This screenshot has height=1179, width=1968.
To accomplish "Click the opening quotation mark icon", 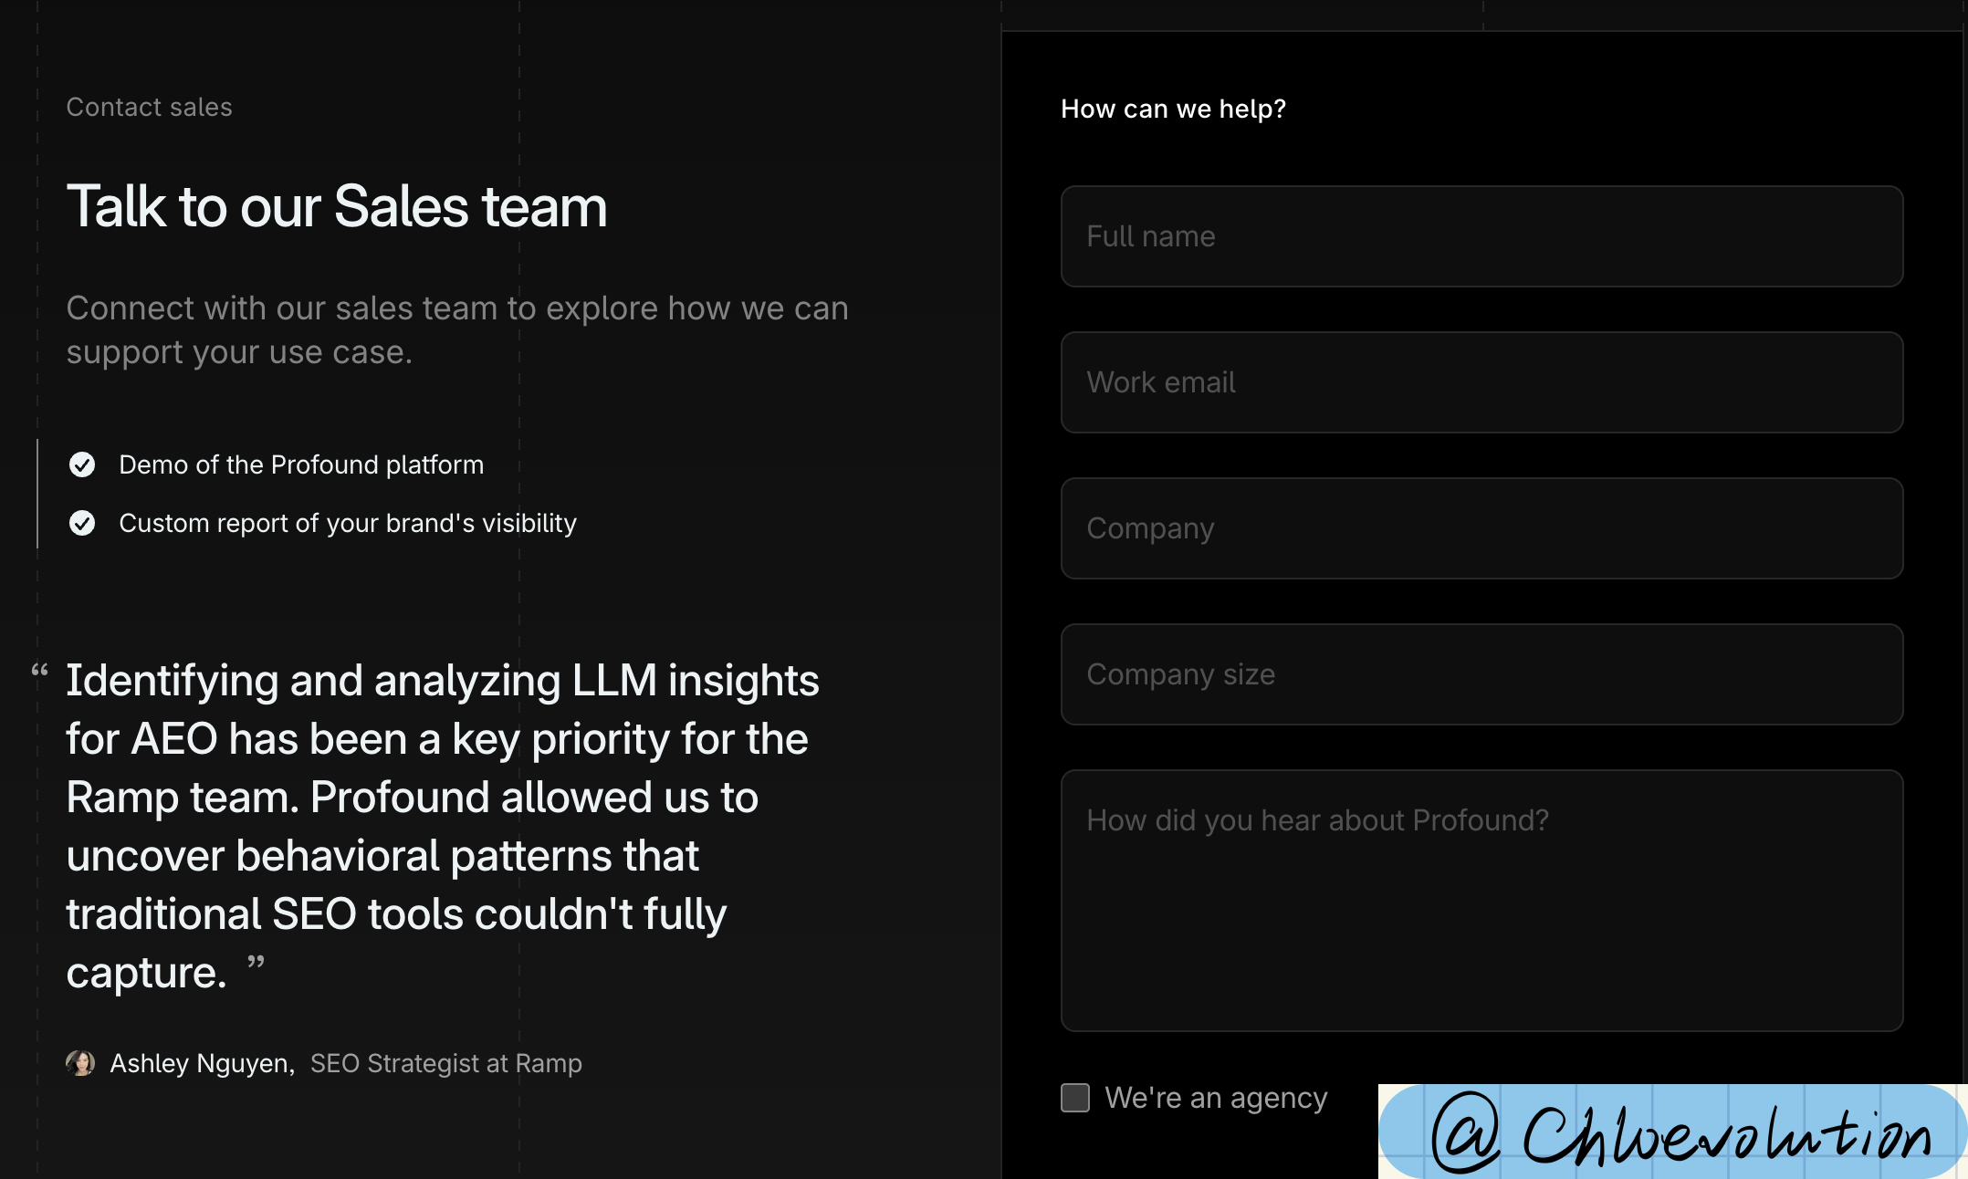I will 40,673.
